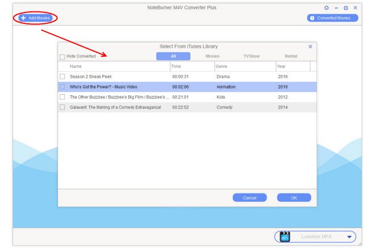
Task: Check the Galavant Making of checkbox
Action: [x=63, y=107]
